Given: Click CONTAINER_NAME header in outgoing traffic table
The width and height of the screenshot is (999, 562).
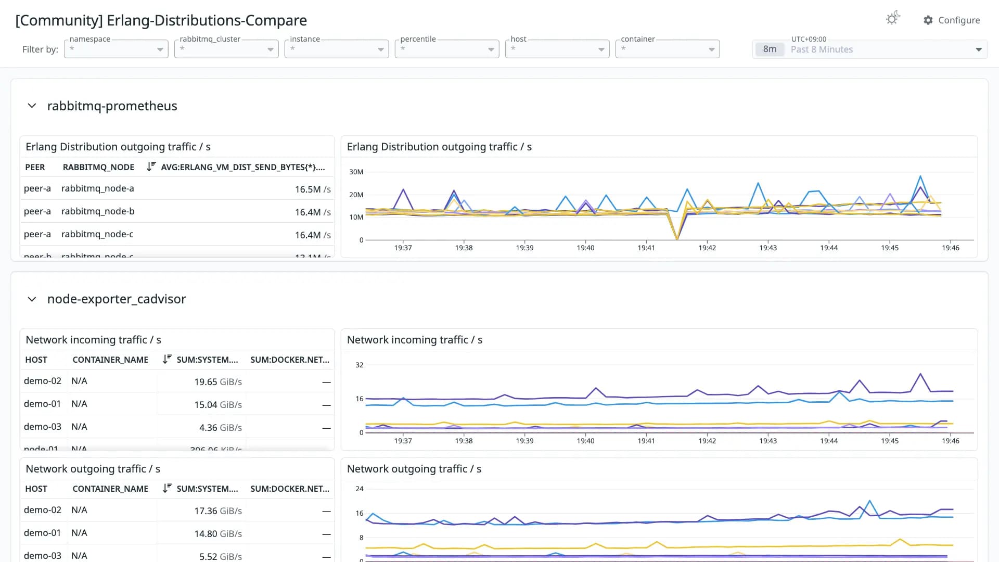Looking at the screenshot, I should 110,489.
